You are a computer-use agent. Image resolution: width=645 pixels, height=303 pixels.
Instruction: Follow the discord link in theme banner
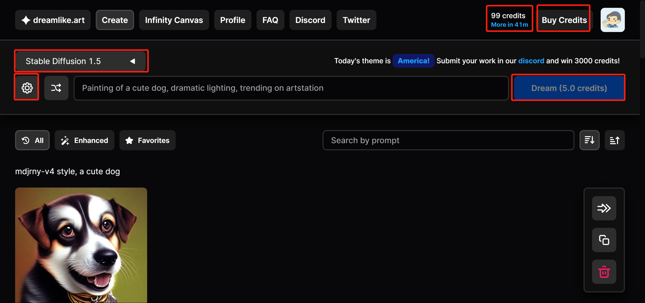point(531,61)
